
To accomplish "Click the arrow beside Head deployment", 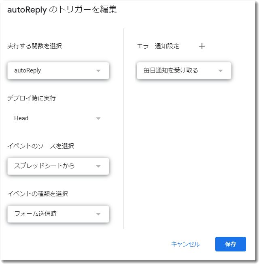I will (x=98, y=119).
